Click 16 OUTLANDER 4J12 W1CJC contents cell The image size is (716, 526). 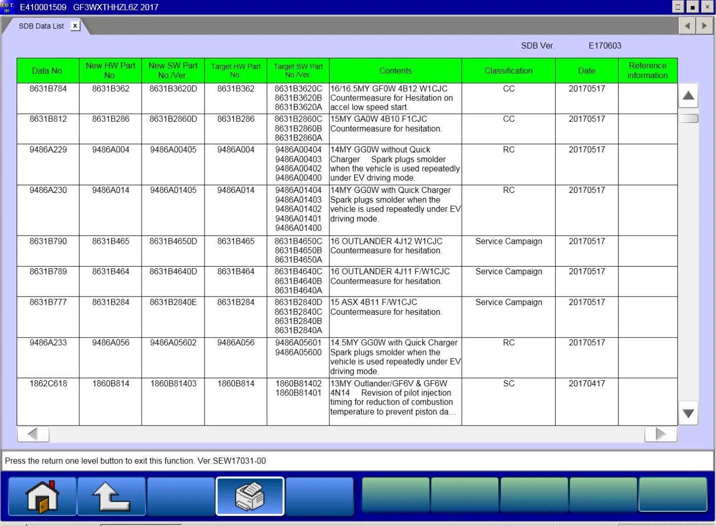[395, 251]
